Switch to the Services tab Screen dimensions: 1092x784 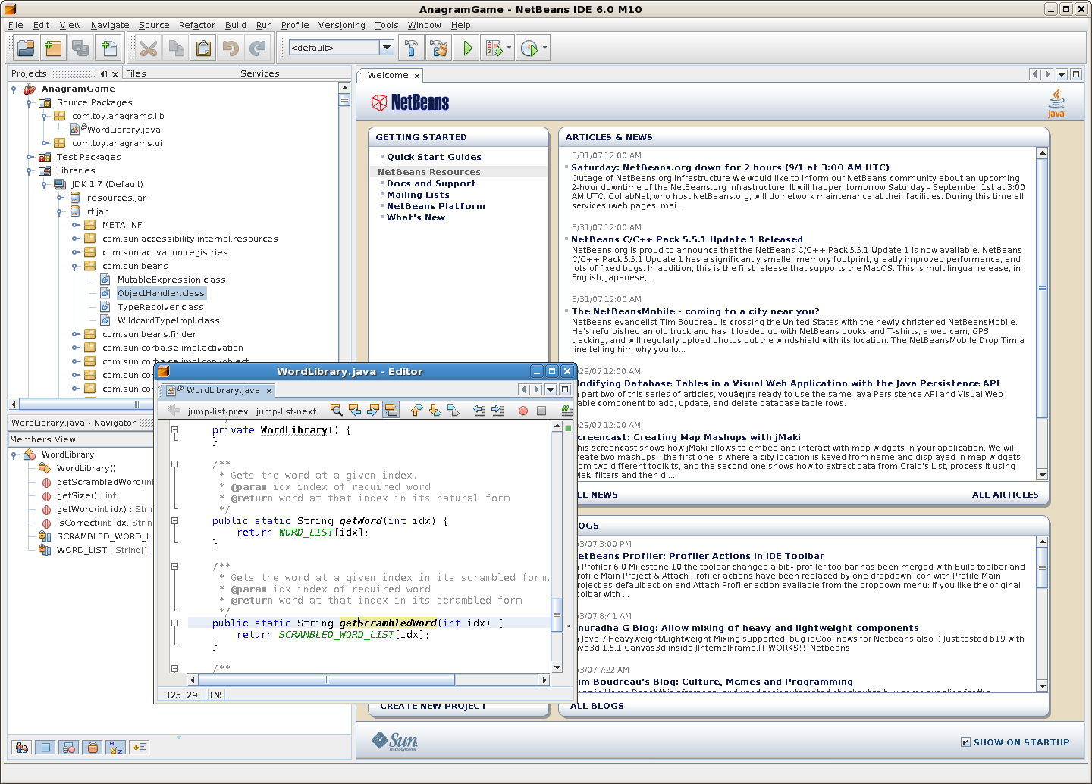click(x=292, y=73)
